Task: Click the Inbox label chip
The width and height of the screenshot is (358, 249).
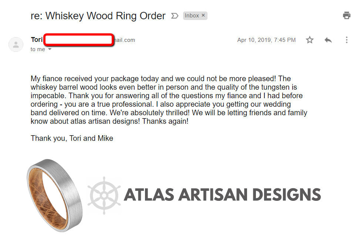Action: pos(192,16)
